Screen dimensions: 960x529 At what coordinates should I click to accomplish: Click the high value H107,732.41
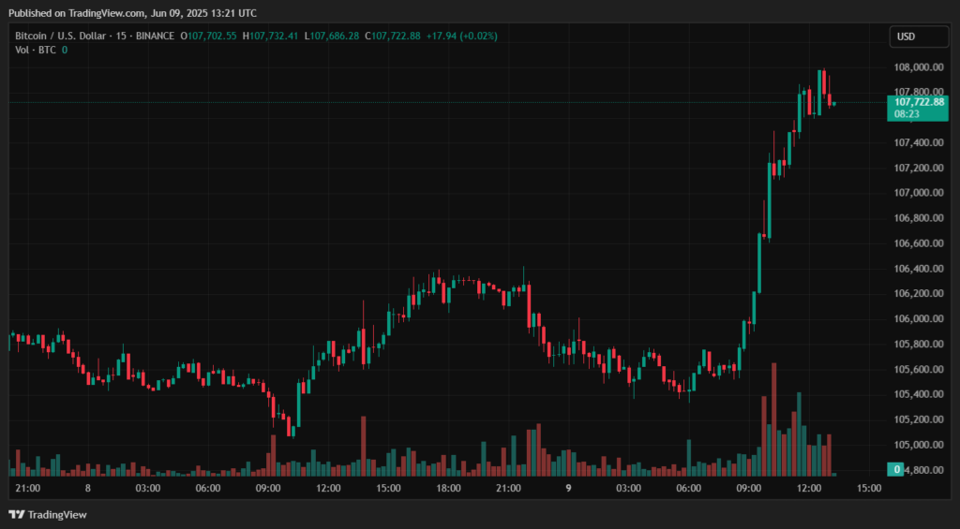pos(271,36)
